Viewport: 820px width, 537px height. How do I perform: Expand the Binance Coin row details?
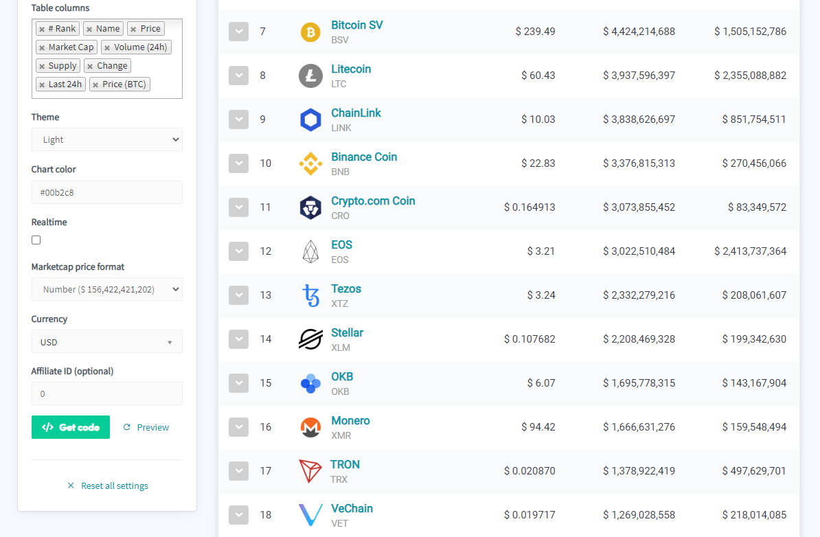(238, 163)
